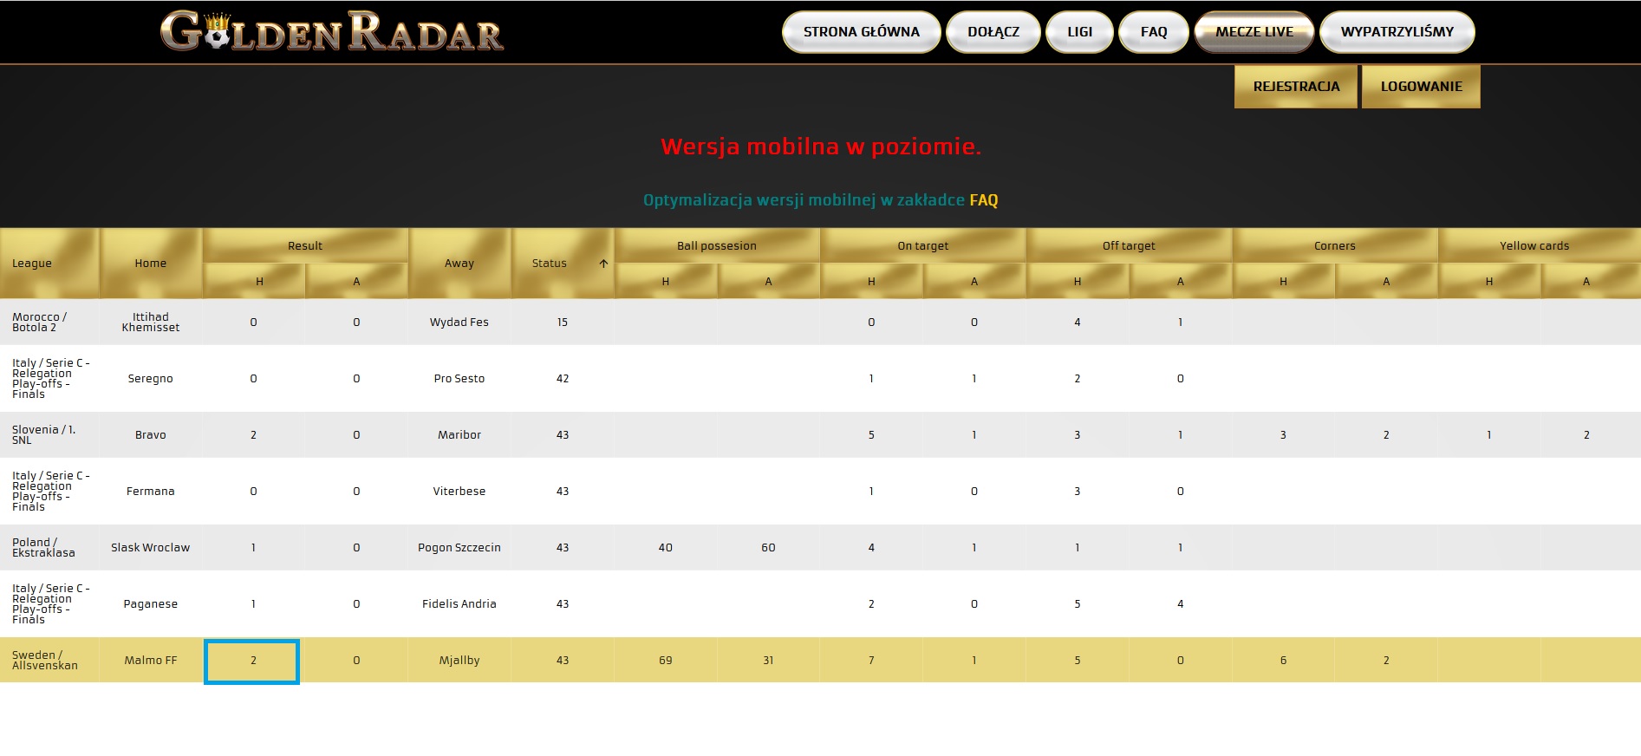1641x756 pixels.
Task: Click the Corners column header
Action: coord(1335,246)
